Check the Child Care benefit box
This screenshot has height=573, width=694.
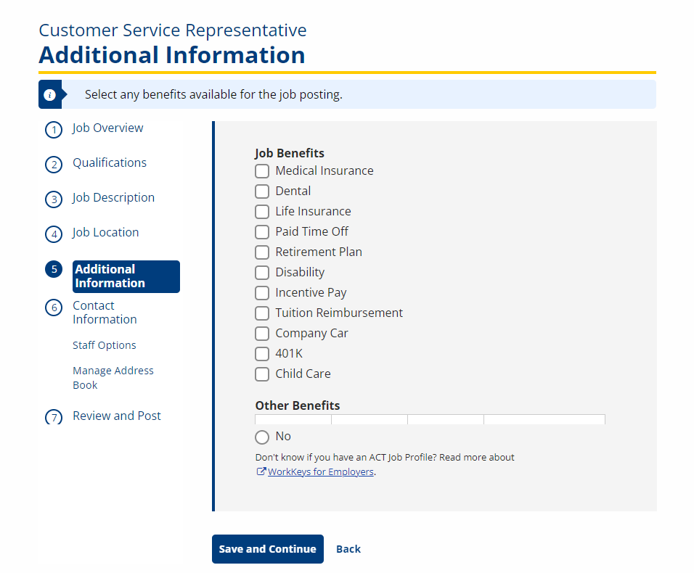pyautogui.click(x=262, y=374)
